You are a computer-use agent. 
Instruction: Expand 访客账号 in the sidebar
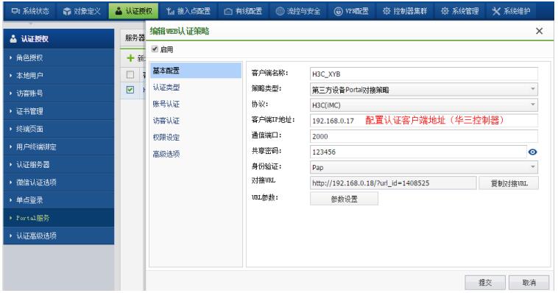click(59, 93)
